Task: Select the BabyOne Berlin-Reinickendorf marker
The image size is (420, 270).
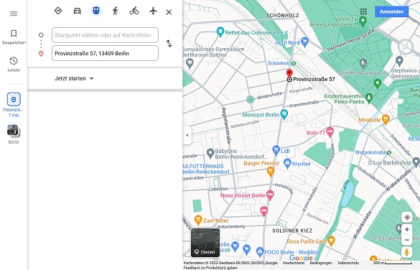Action: (x=210, y=154)
